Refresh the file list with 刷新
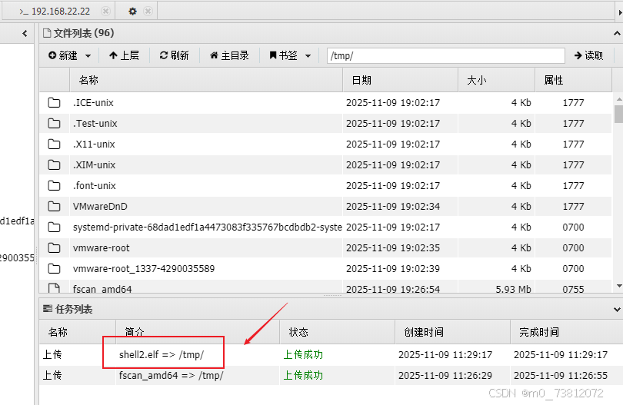The height and width of the screenshot is (405, 623). tap(174, 55)
